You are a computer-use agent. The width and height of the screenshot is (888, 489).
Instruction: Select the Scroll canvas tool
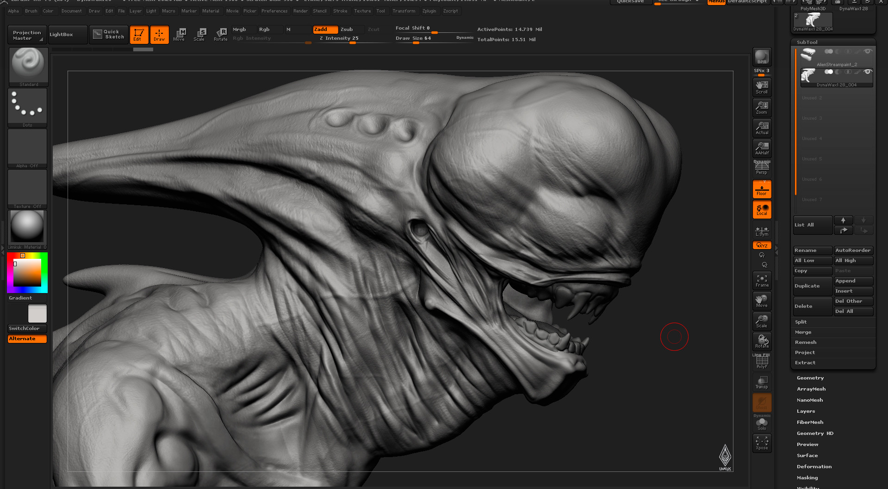tap(762, 87)
